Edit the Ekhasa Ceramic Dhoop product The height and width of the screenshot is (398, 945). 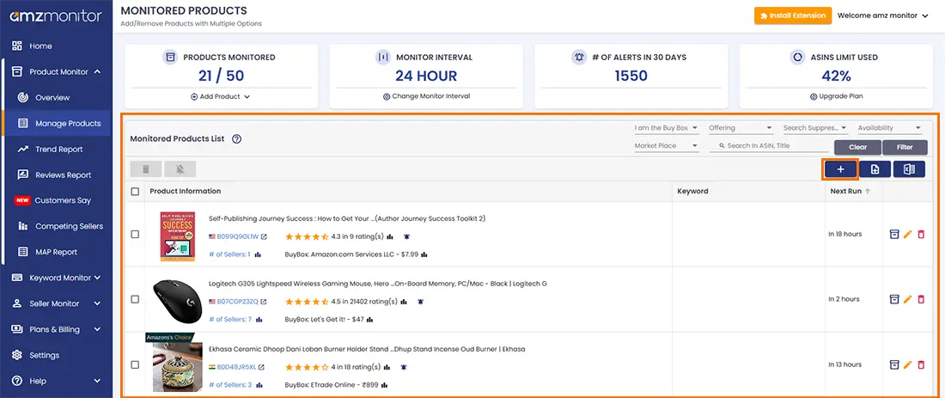(x=908, y=364)
